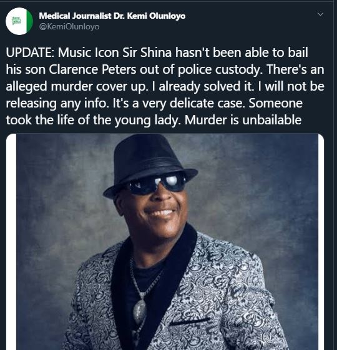This screenshot has width=337, height=350.
Task: Click the phrase alleged murder cover up
Action: pyautogui.click(x=77, y=86)
